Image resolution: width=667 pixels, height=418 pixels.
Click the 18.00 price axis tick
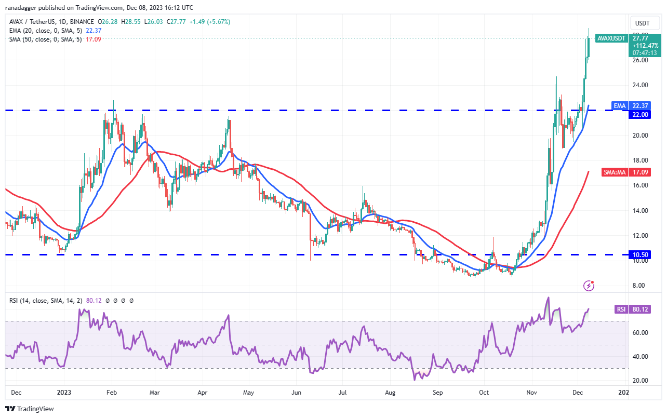(639, 160)
